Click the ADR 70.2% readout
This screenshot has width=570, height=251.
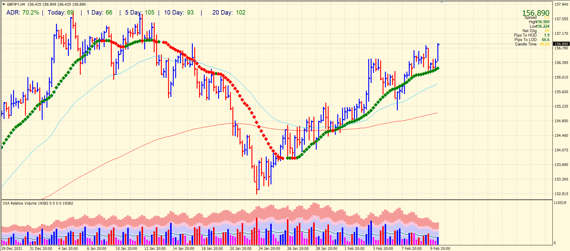(23, 12)
